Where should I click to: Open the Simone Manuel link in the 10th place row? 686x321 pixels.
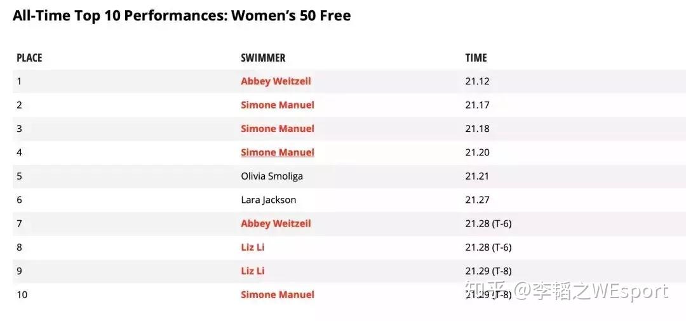(x=278, y=294)
